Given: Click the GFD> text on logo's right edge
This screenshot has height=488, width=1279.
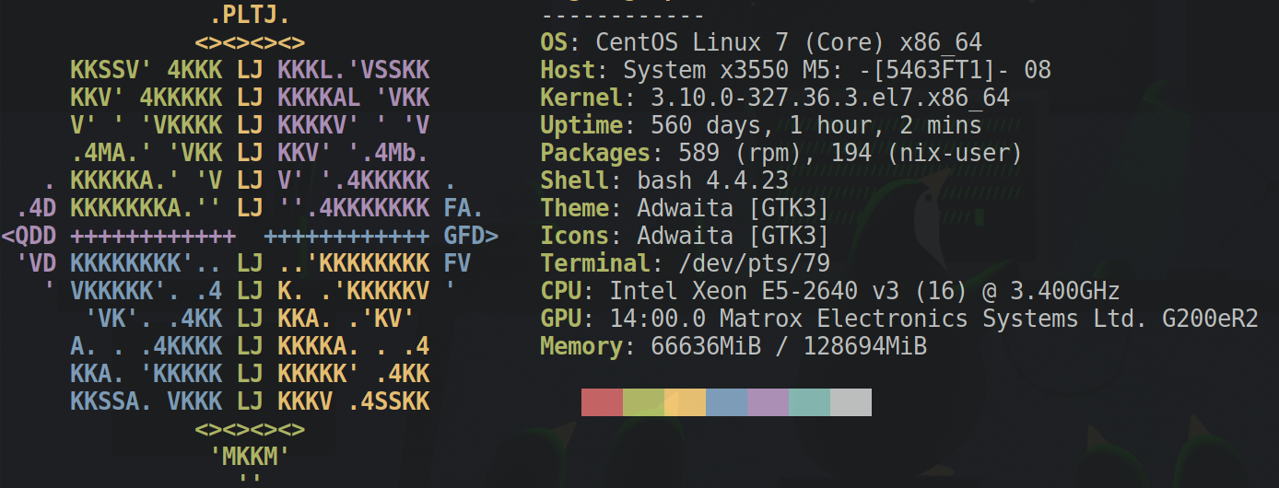Looking at the screenshot, I should [x=471, y=237].
